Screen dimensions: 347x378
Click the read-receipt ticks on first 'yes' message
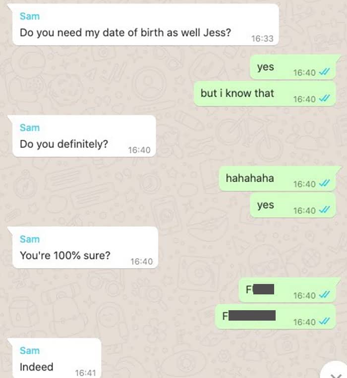pyautogui.click(x=324, y=72)
